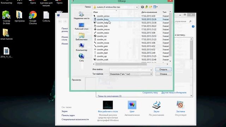
Task: Open the илья пьянов desktop folder
Action: click(x=6, y=34)
